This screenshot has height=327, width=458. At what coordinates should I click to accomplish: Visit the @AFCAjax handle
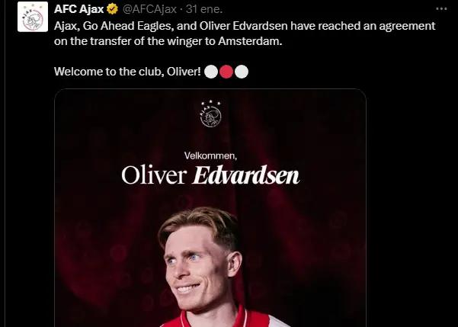click(x=149, y=9)
